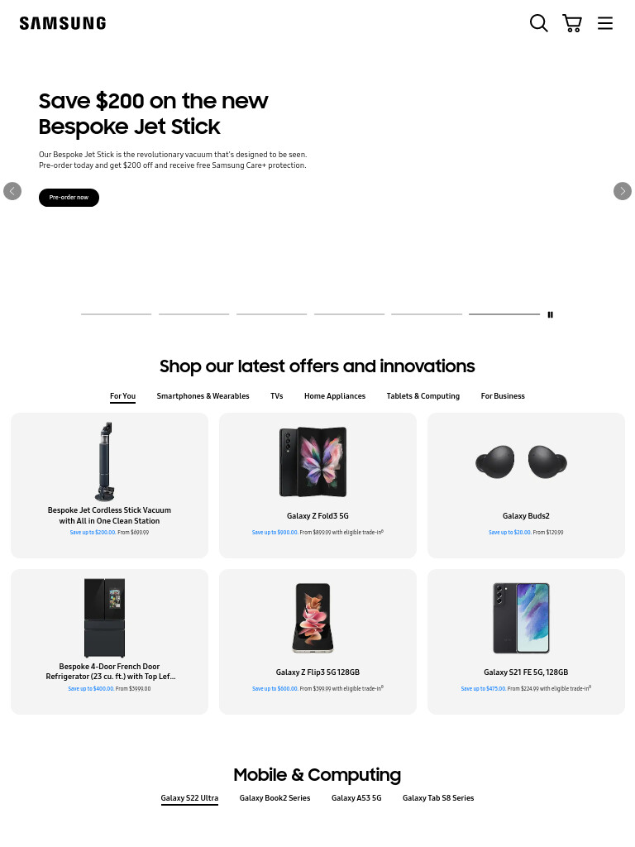The width and height of the screenshot is (635, 847).
Task: Open the Galaxy Buds2 product image
Action: tap(522, 462)
